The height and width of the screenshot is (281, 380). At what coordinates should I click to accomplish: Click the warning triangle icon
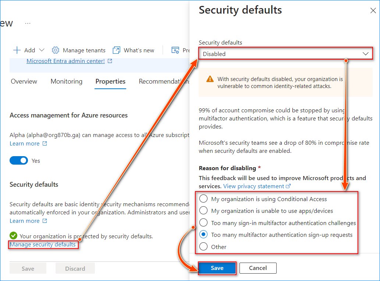click(x=210, y=79)
